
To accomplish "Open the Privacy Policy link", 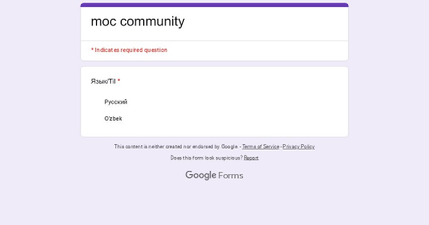I will 299,147.
